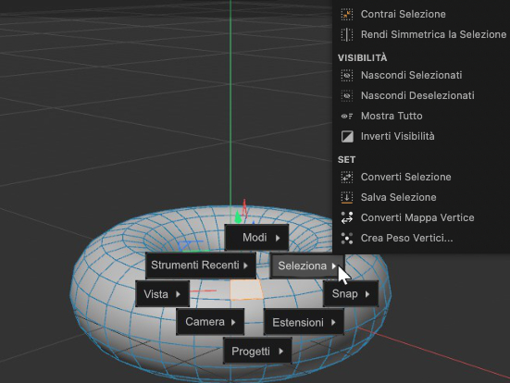
Task: Click the Mostra Tutto eye icon
Action: point(347,116)
